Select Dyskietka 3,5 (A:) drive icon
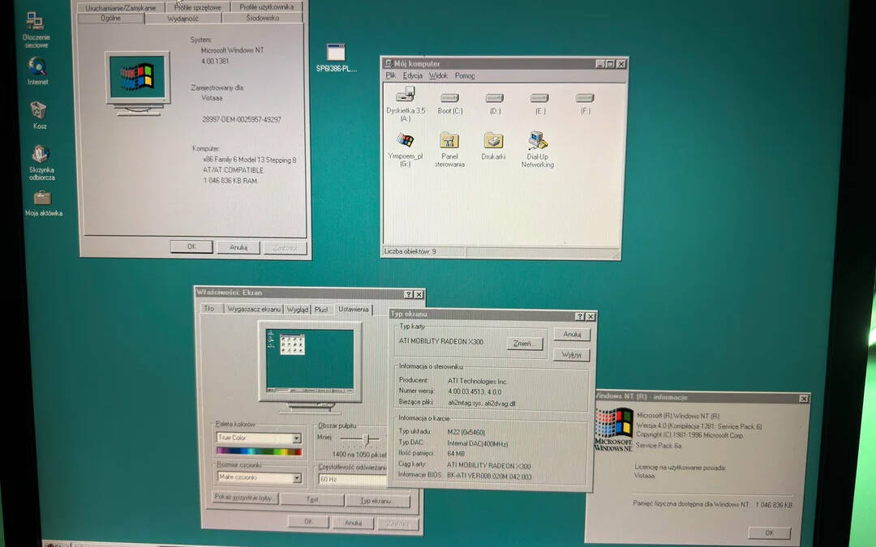 coord(406,103)
